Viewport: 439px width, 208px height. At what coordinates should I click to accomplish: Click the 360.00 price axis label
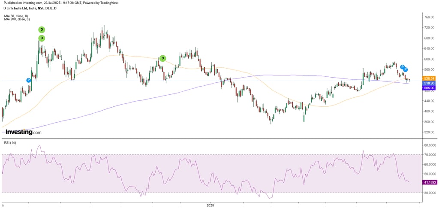pos(429,122)
